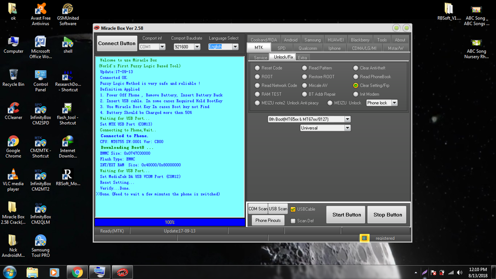Launch InfinityBox CM2SPD icon

click(x=41, y=114)
